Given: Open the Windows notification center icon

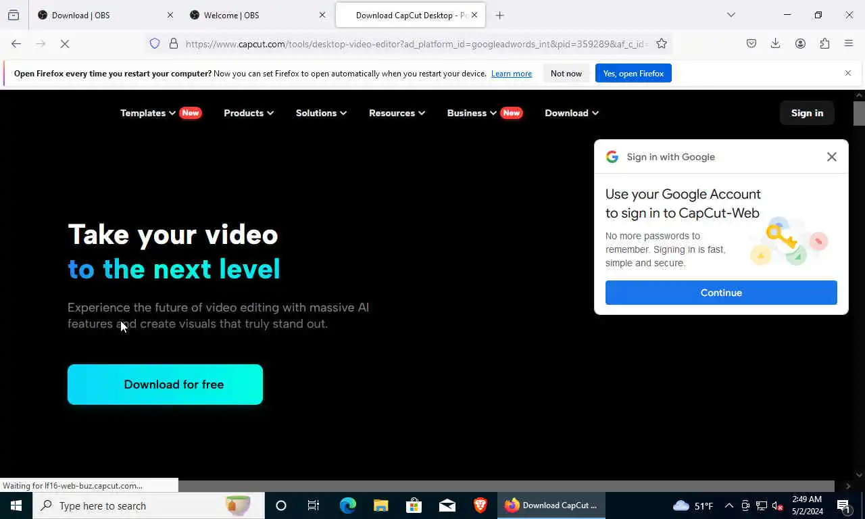Looking at the screenshot, I should point(843,505).
